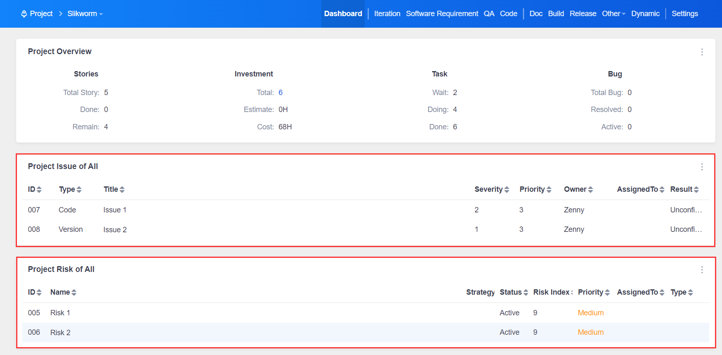Sort issues by ID column arrows

[39, 190]
